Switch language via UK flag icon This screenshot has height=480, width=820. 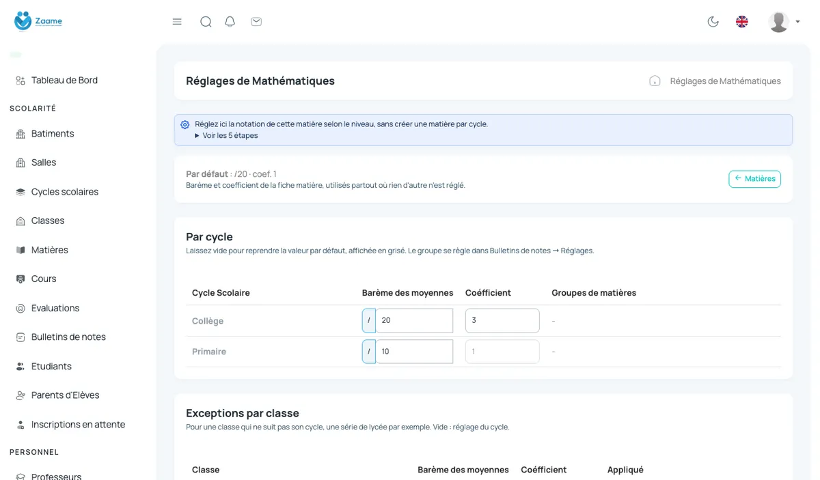(742, 22)
